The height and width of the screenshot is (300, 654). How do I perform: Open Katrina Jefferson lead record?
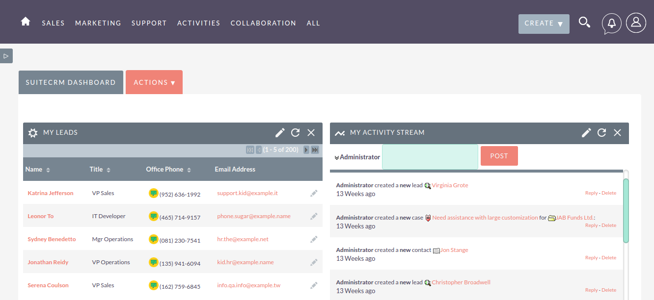51,193
